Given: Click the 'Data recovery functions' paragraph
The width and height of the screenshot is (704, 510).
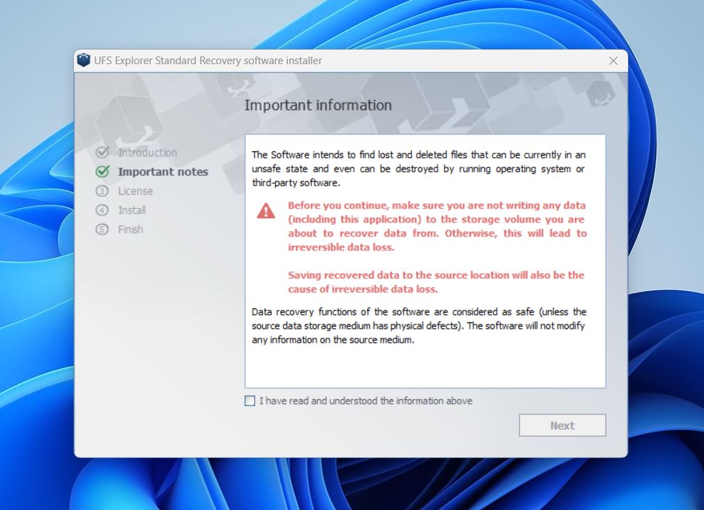Looking at the screenshot, I should pos(418,326).
